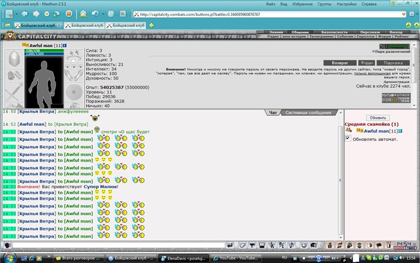Open the Вид menu
This screenshot has width=420, height=263.
tap(283, 4)
